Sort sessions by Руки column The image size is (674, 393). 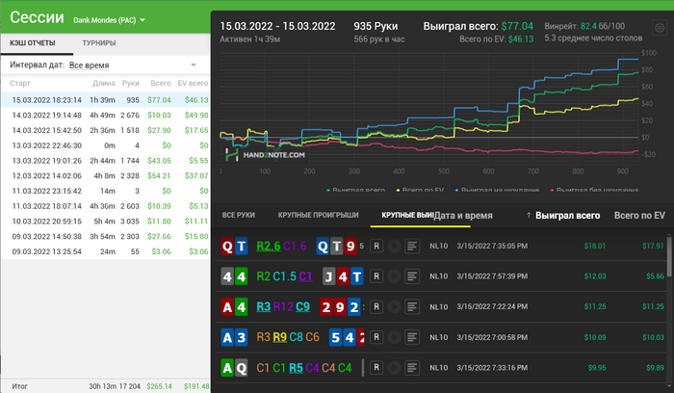coord(131,84)
